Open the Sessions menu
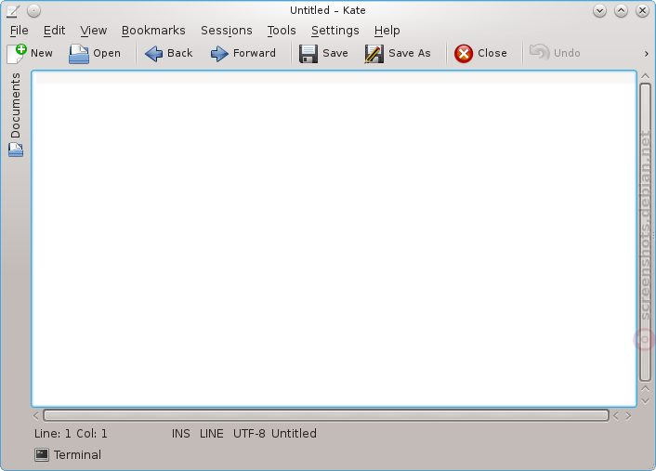The image size is (656, 471). click(x=227, y=31)
